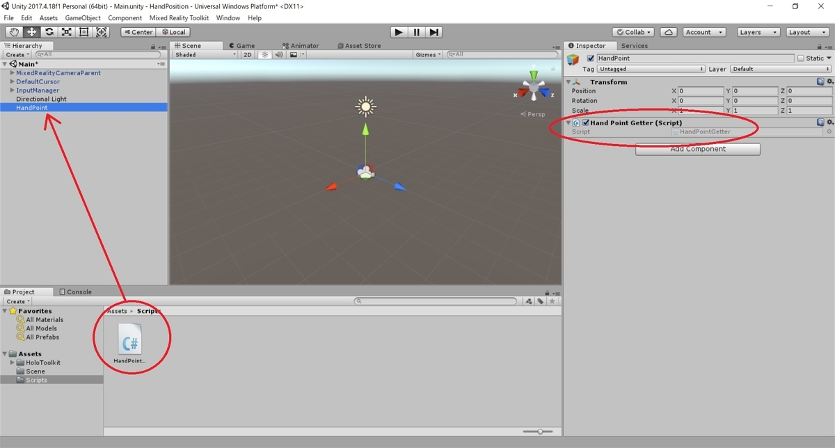835x448 pixels.
Task: Toggle the HandPoint active checkbox
Action: (591, 58)
